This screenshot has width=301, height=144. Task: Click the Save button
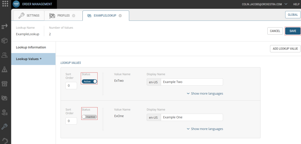293,31
